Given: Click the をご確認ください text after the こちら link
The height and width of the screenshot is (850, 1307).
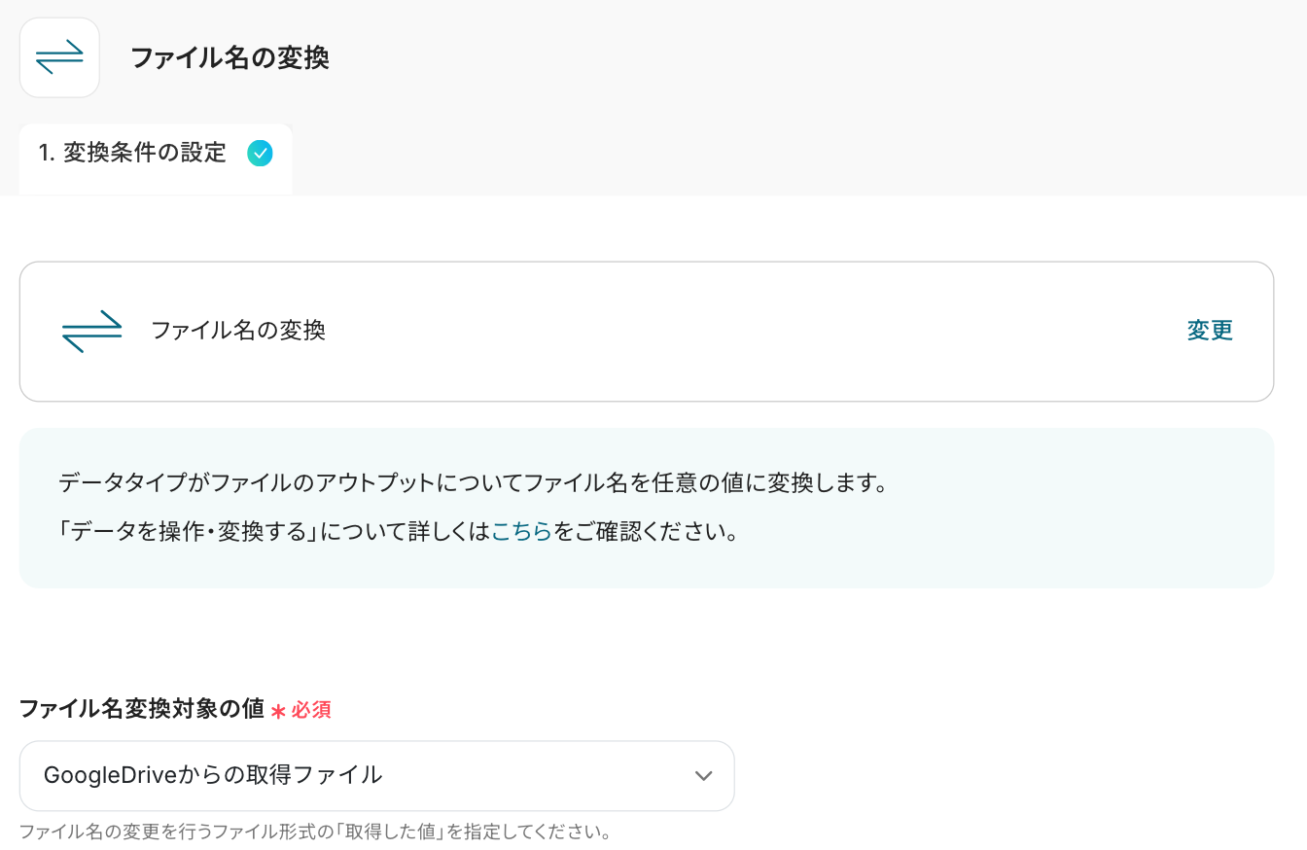Looking at the screenshot, I should (x=647, y=532).
